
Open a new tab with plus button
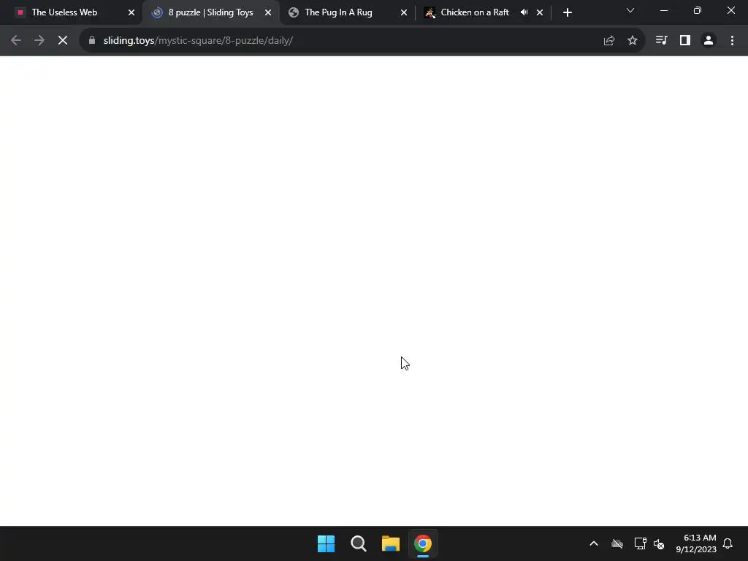click(567, 12)
